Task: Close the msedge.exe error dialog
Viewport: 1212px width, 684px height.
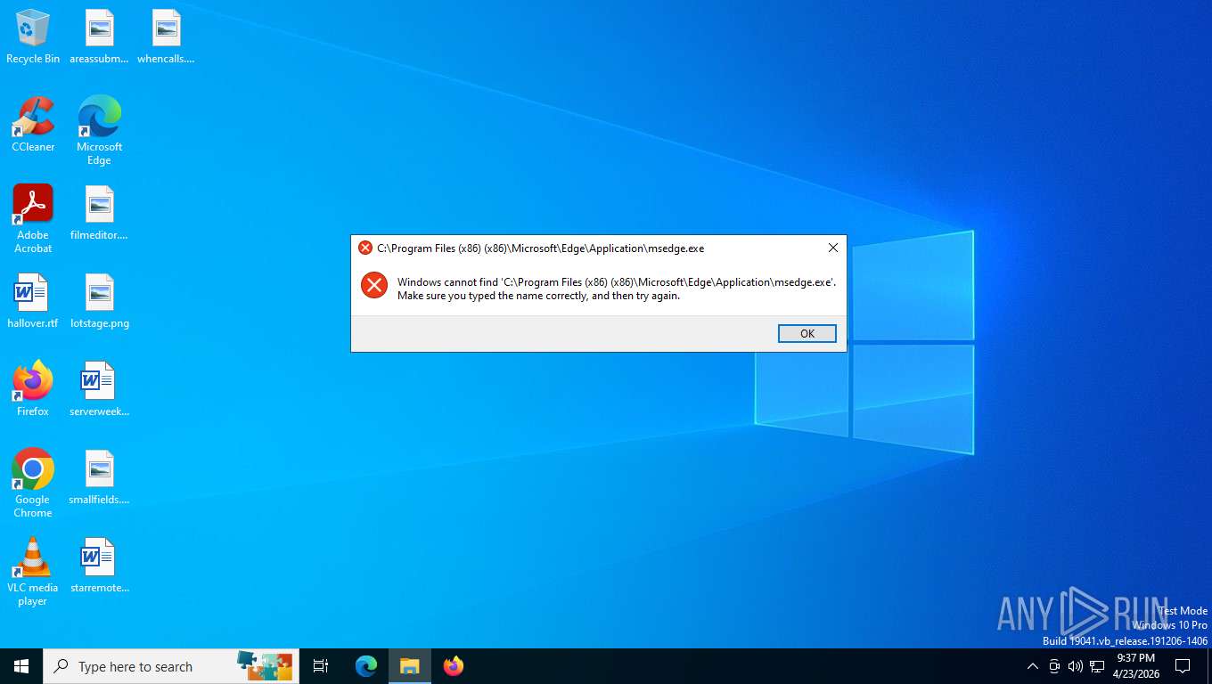Action: (832, 248)
